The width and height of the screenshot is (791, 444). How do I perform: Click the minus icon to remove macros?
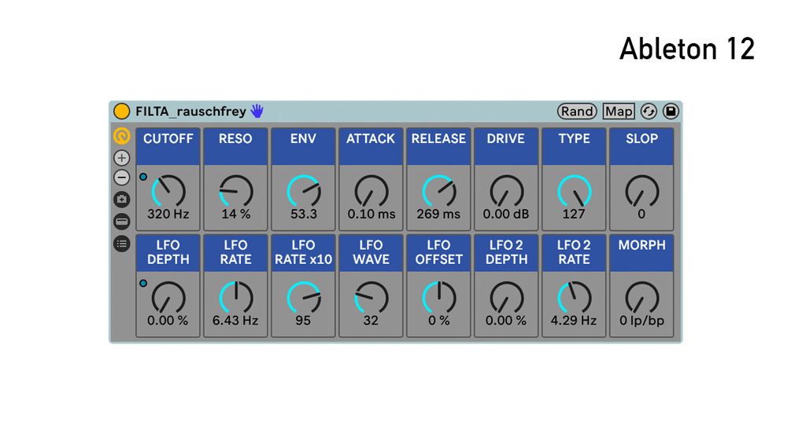tap(121, 178)
